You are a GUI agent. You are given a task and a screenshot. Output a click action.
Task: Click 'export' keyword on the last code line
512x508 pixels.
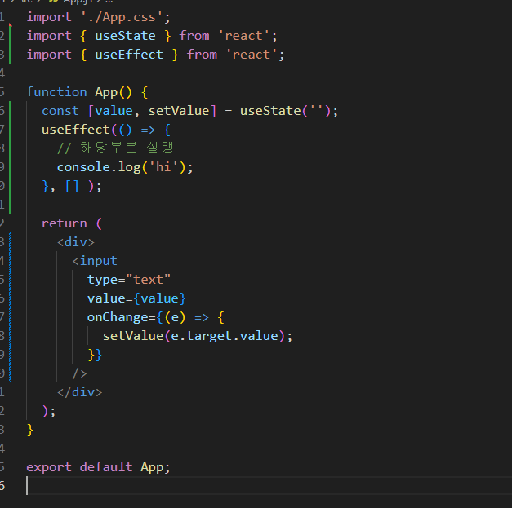pyautogui.click(x=49, y=467)
